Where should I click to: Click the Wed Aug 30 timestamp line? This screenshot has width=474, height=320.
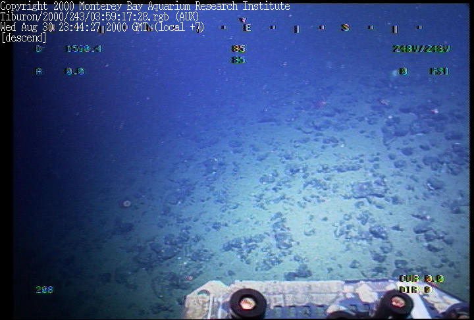(x=102, y=27)
